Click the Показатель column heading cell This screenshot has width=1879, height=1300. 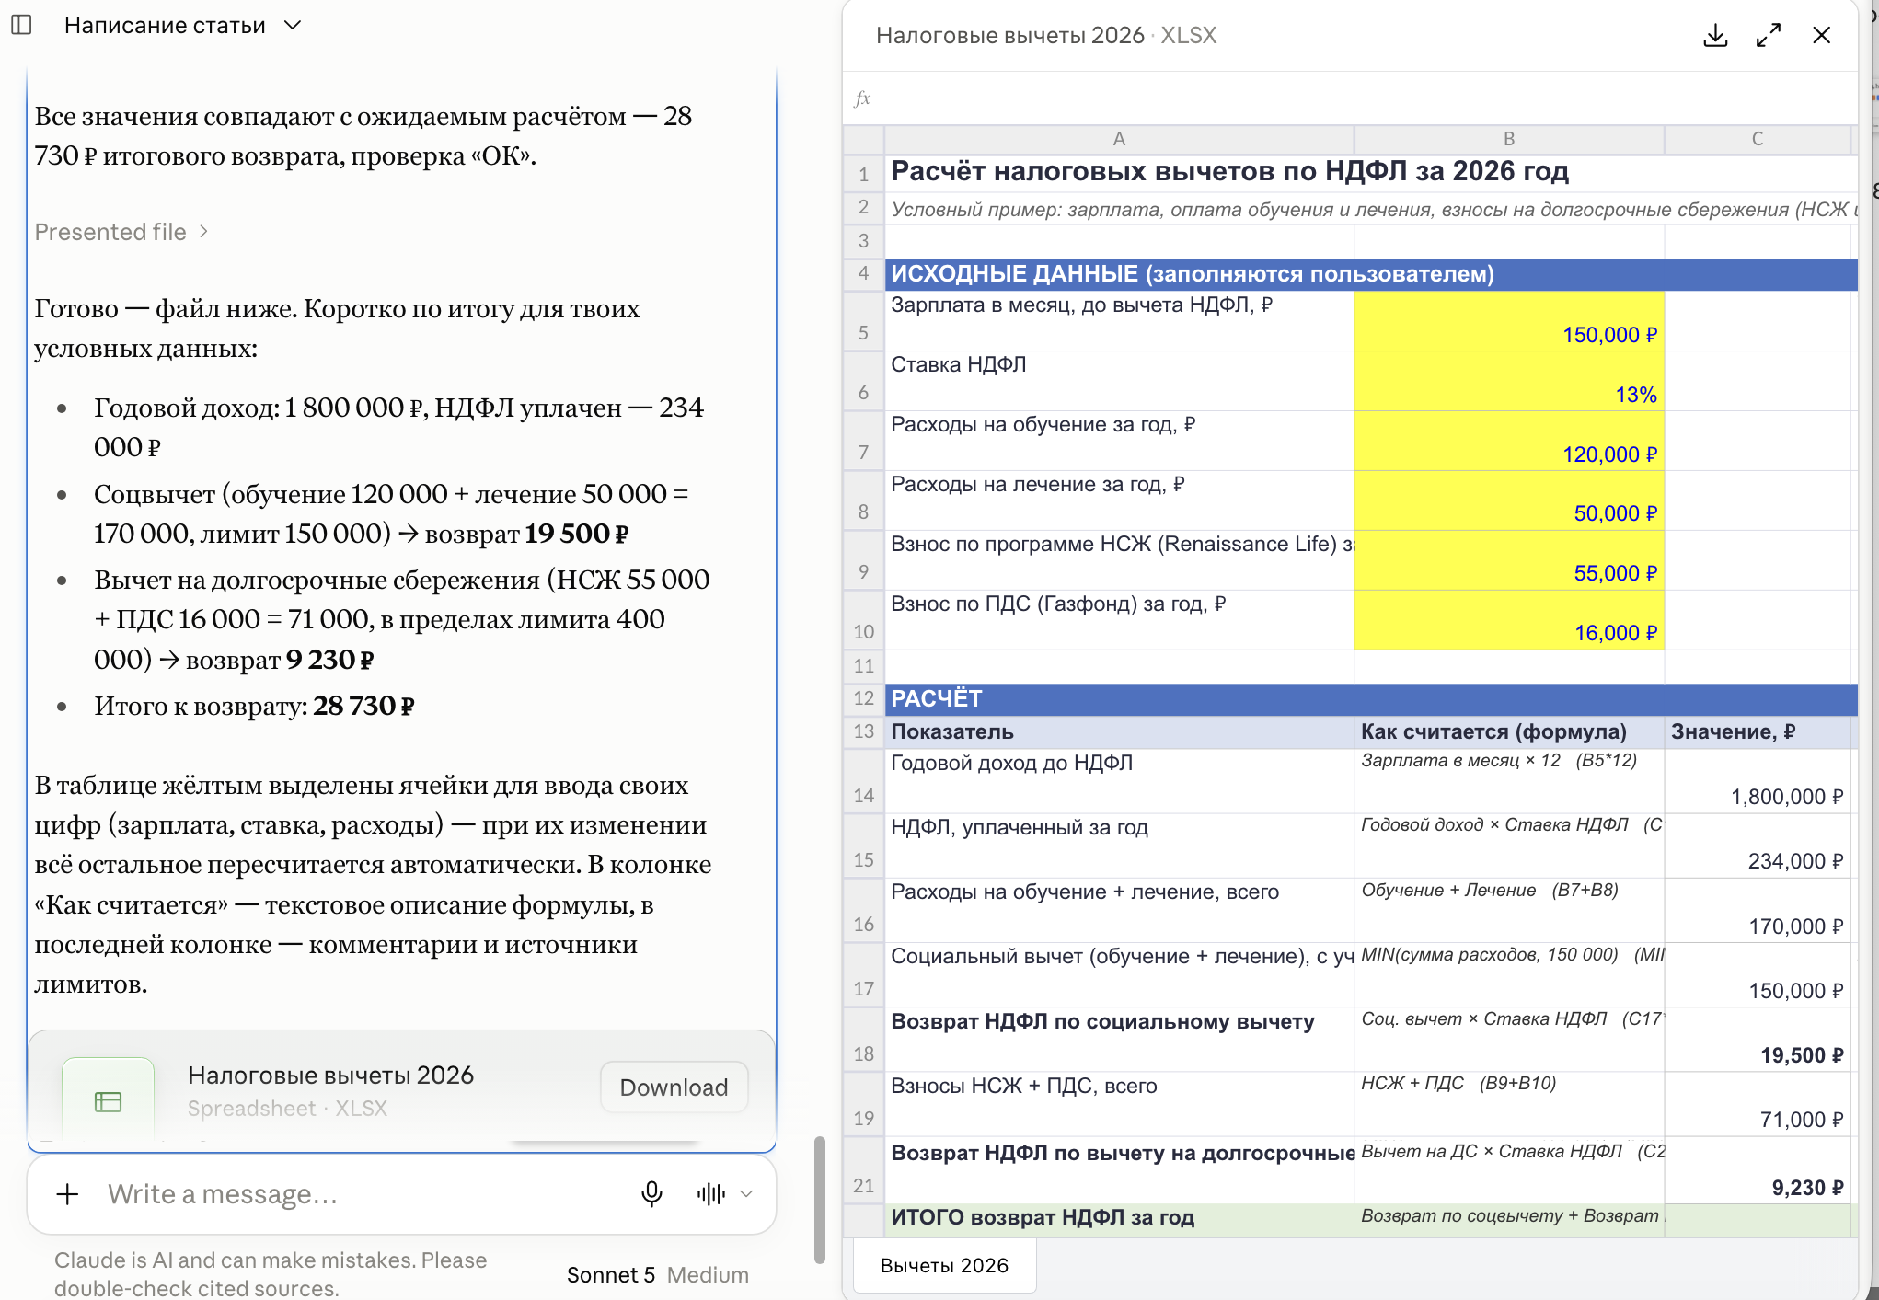click(x=1119, y=732)
